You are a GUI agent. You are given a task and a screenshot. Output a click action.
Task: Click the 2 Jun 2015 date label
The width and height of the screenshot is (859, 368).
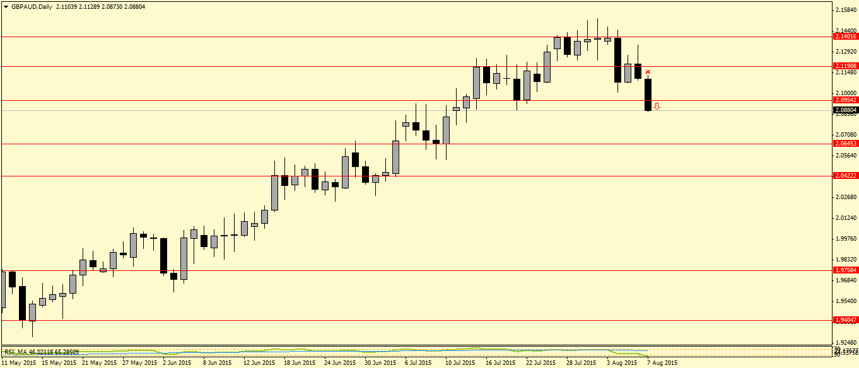[x=177, y=363]
